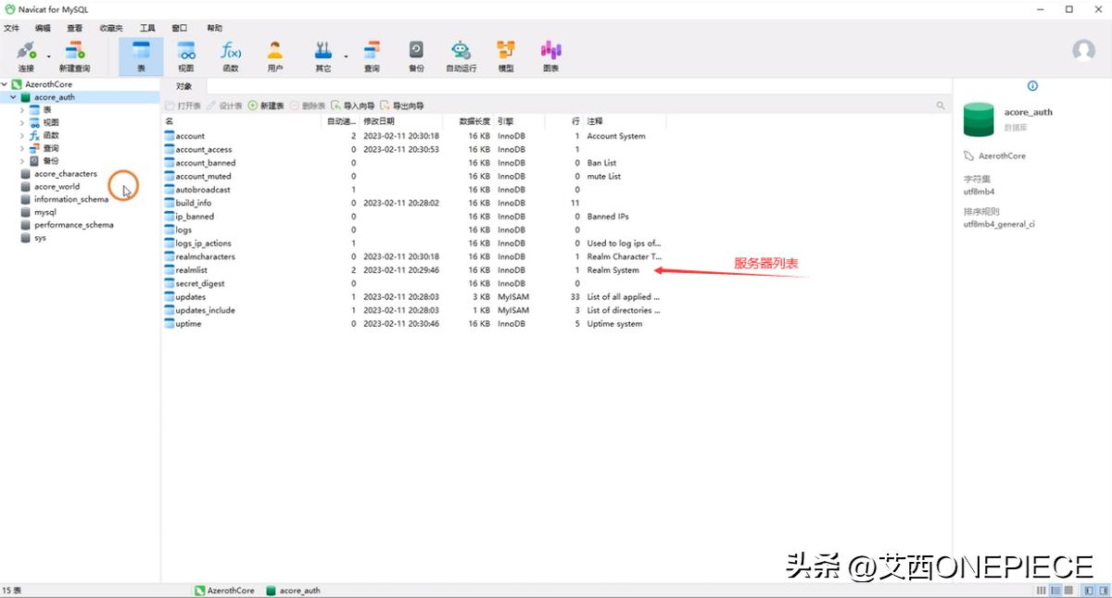Switch to the 对象 (Objects) tab
Viewport: 1112px width, 598px height.
pyautogui.click(x=183, y=85)
